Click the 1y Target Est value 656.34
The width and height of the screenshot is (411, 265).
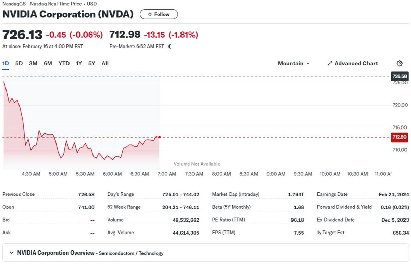point(401,233)
